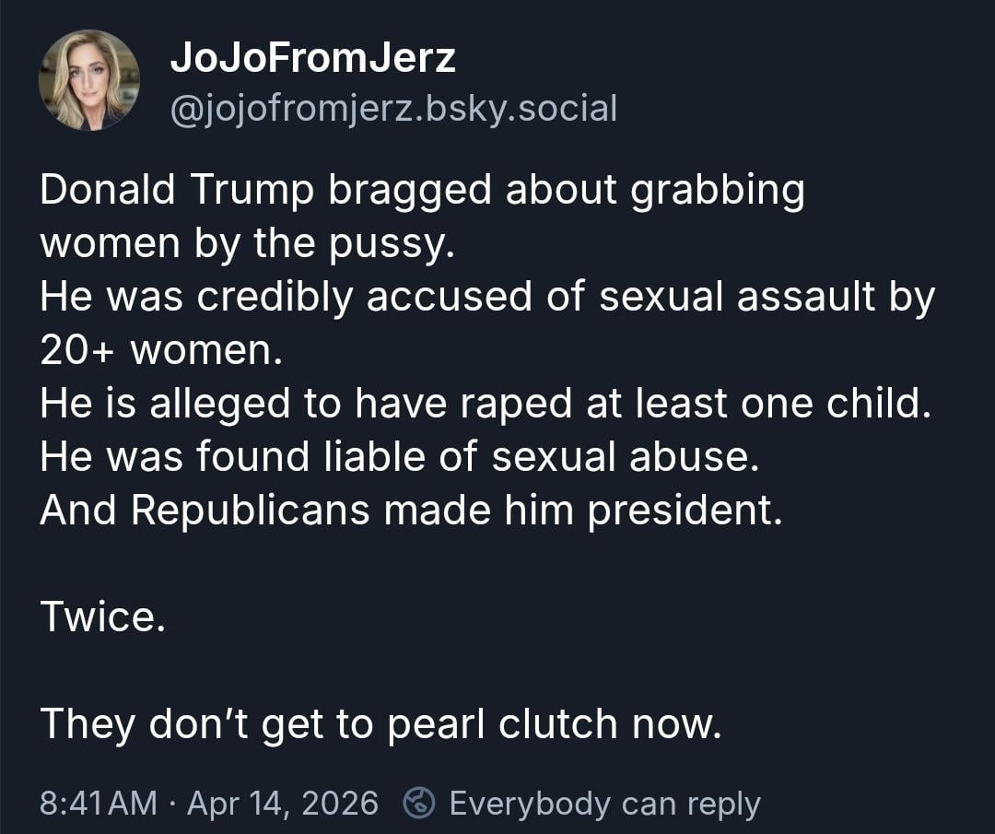Click the line starting "He was credibly accused"
The image size is (995, 834).
coord(487,298)
